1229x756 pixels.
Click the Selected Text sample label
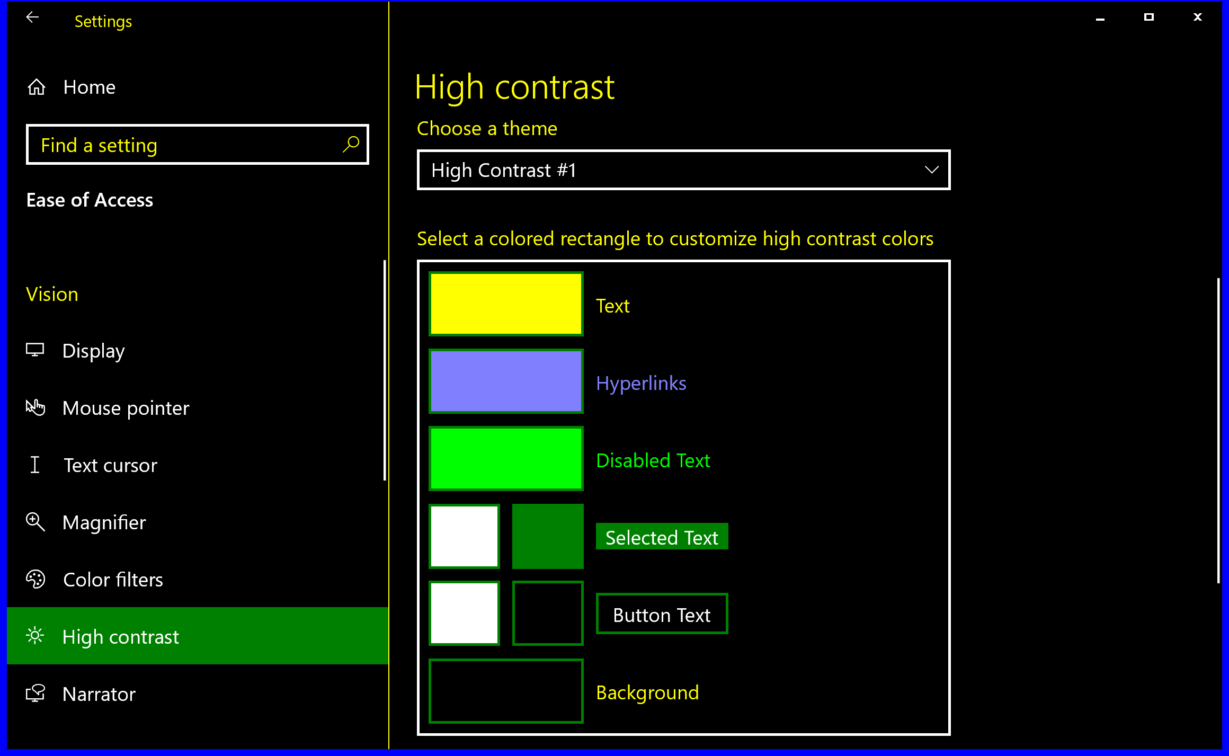tap(662, 537)
